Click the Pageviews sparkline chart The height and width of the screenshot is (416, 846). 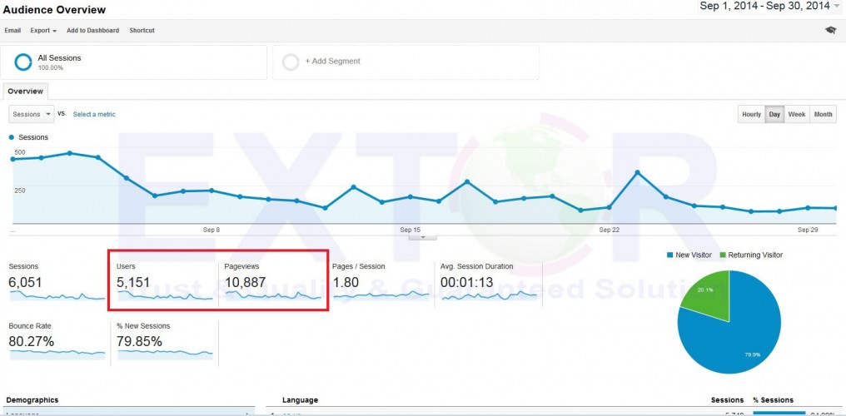(x=272, y=295)
